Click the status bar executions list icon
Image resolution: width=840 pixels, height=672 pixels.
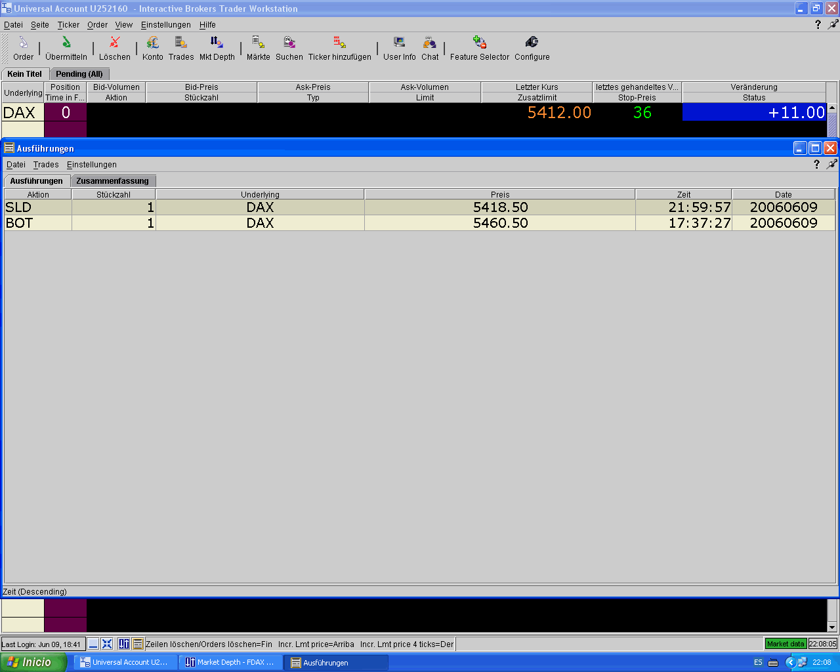coord(137,644)
